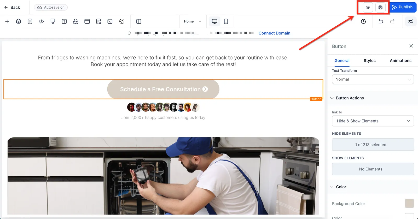Screen dimensions: 418x219
Task: Click the 1 of 213 selected field
Action: tap(373, 145)
